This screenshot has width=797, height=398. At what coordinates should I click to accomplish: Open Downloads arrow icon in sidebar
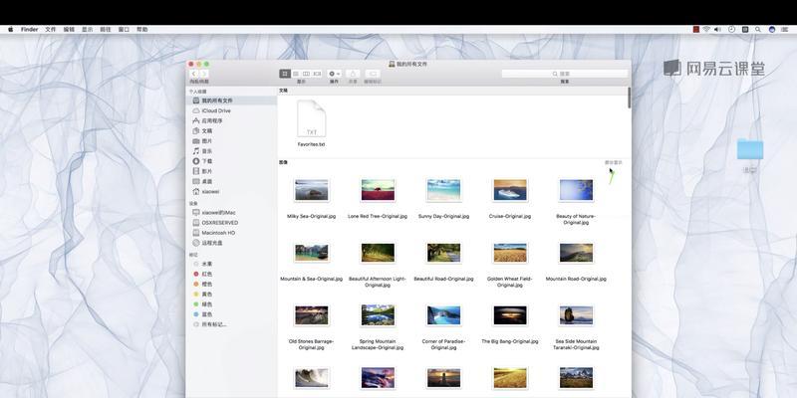[x=196, y=161]
